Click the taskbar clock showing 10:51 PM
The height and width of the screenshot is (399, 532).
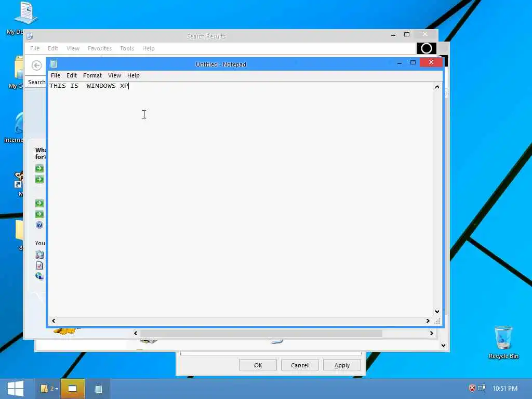click(505, 388)
